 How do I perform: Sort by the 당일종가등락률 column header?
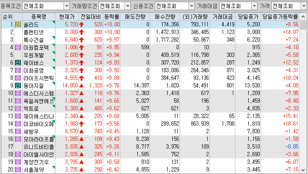[x=280, y=17]
